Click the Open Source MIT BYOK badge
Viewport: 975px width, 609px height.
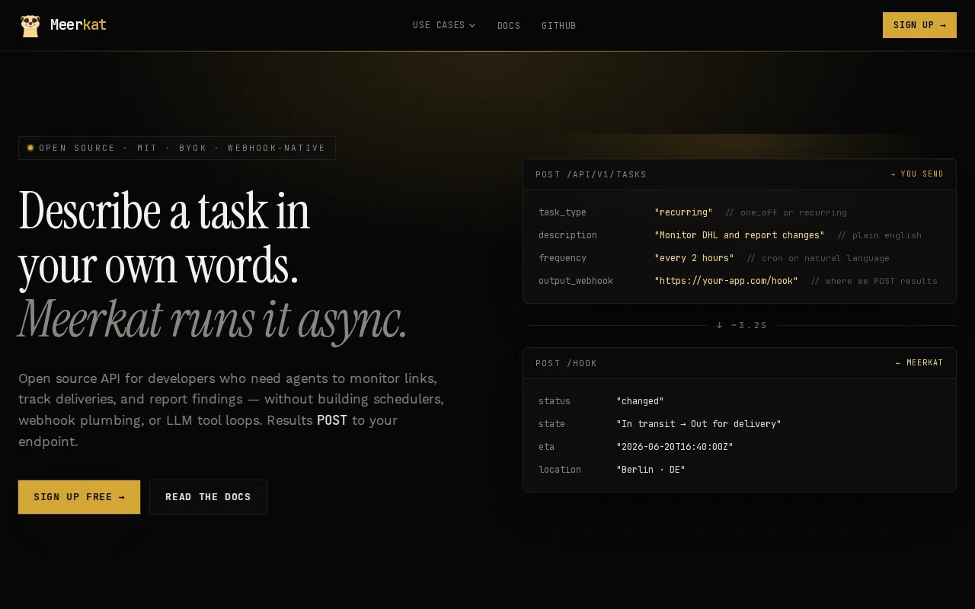(177, 148)
